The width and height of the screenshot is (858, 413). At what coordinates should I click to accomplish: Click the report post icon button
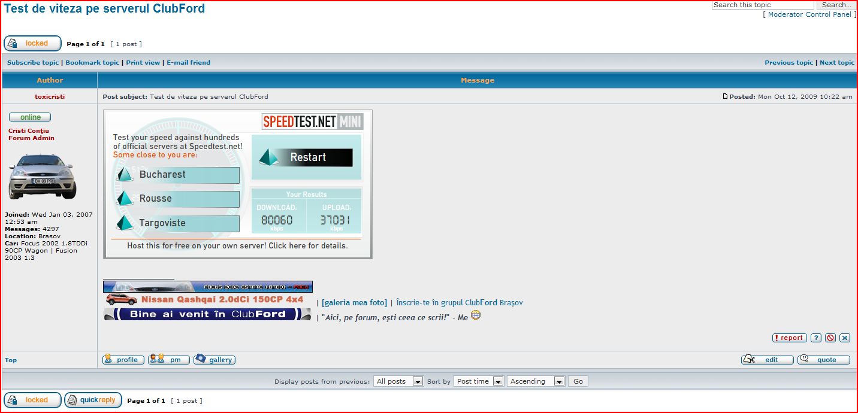[x=789, y=338]
